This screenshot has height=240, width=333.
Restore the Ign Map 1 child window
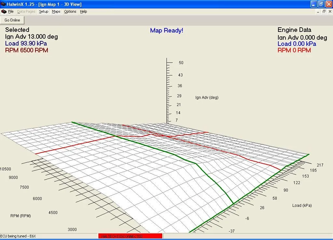[x=324, y=11]
